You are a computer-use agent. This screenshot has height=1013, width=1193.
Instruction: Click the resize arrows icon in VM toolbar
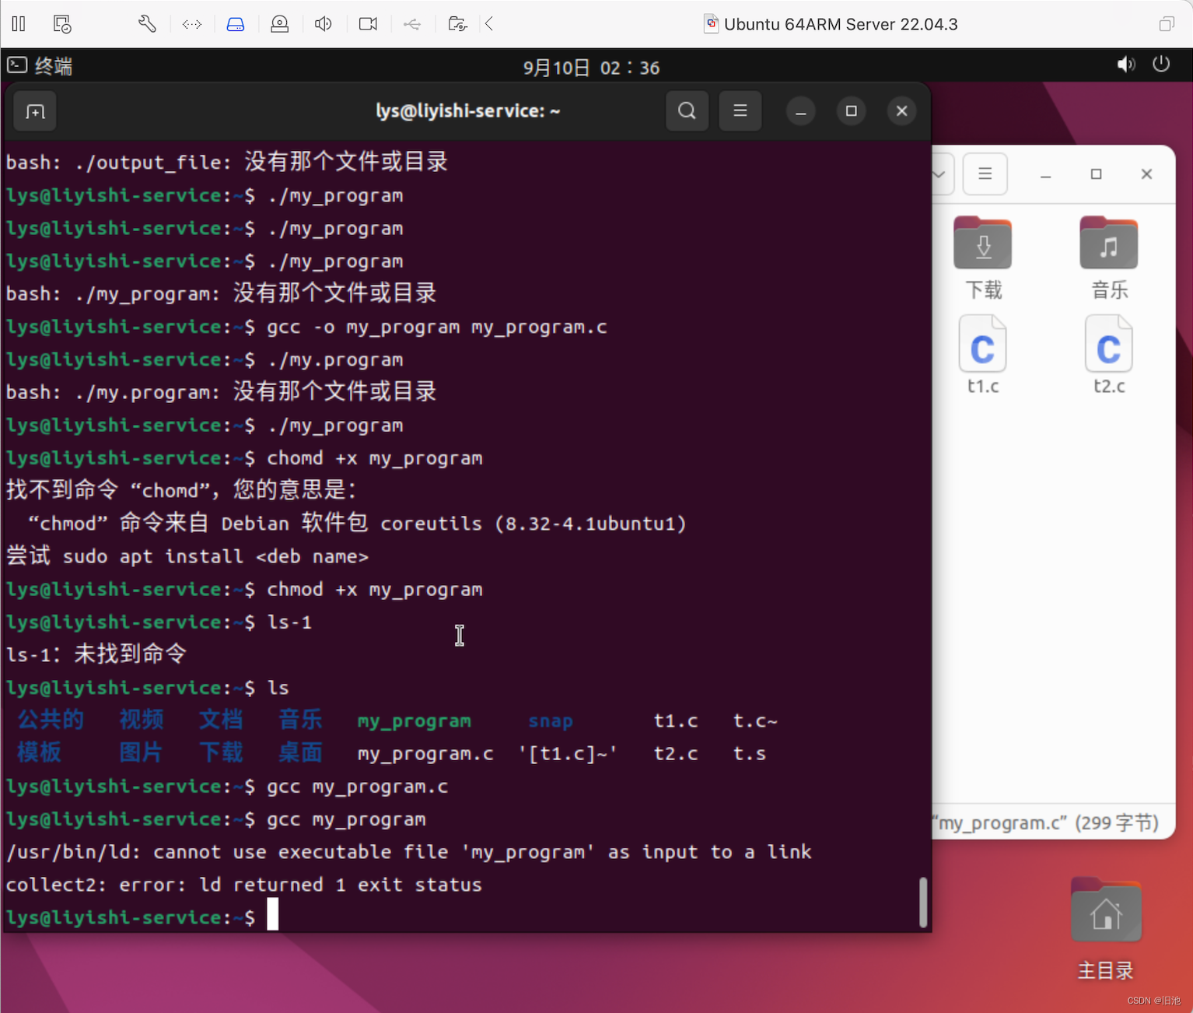(x=192, y=24)
